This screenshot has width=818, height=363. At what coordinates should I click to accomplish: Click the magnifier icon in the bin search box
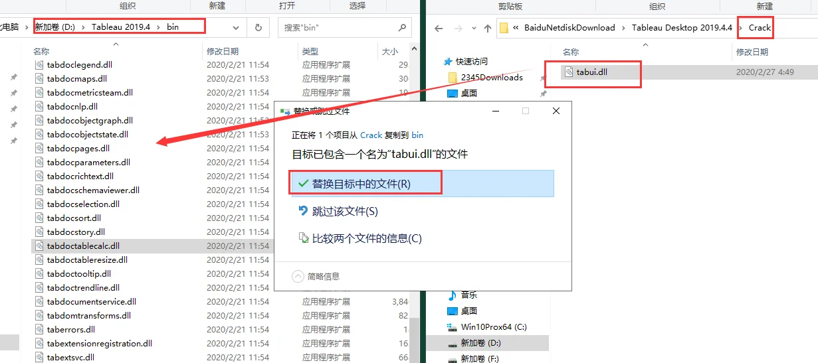point(402,28)
